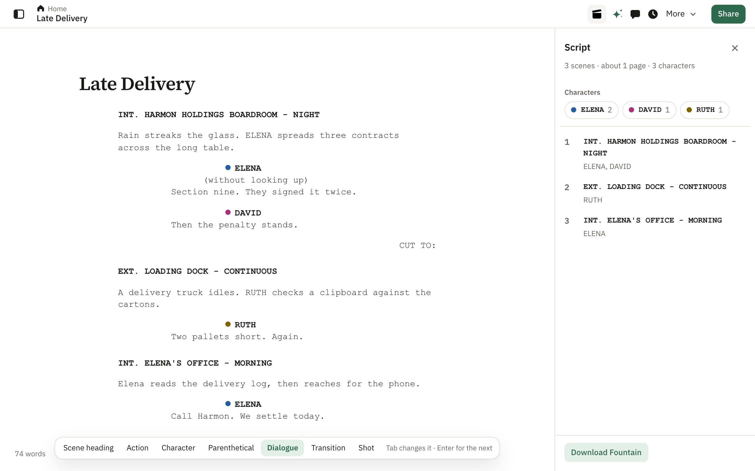Click the CUT TO: transition line
This screenshot has height=471, width=755.
(x=417, y=246)
